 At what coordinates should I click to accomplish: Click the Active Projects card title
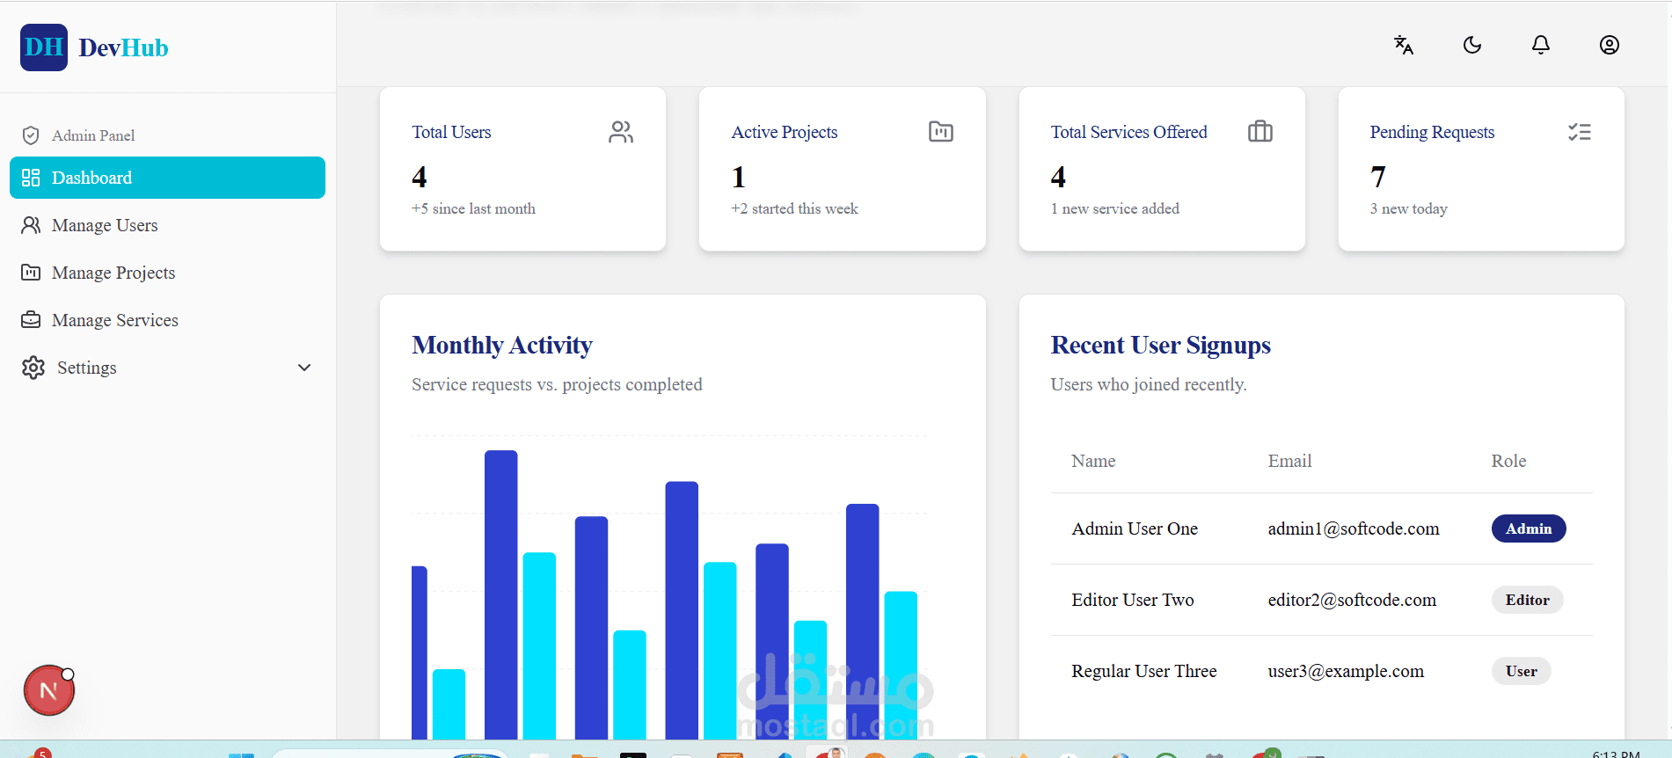(x=785, y=132)
